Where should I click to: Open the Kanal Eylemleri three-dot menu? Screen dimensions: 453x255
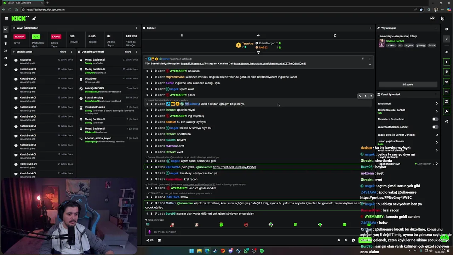point(436,95)
